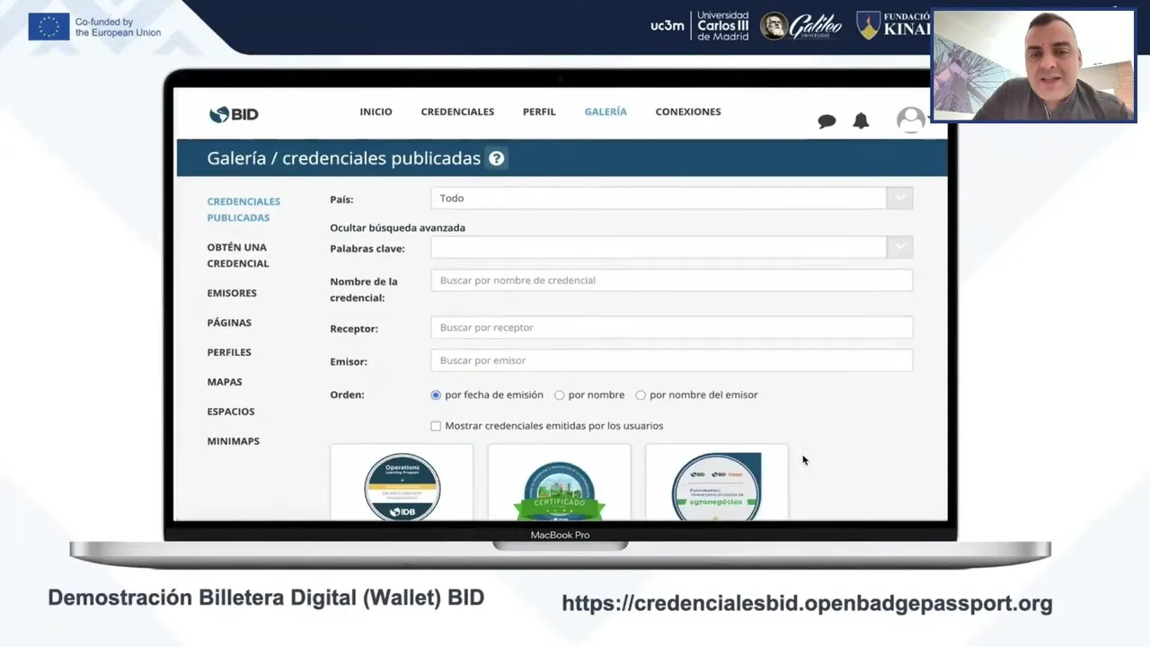The height and width of the screenshot is (647, 1150).
Task: Open the Operations Learning Program IDB badge
Action: pos(402,486)
